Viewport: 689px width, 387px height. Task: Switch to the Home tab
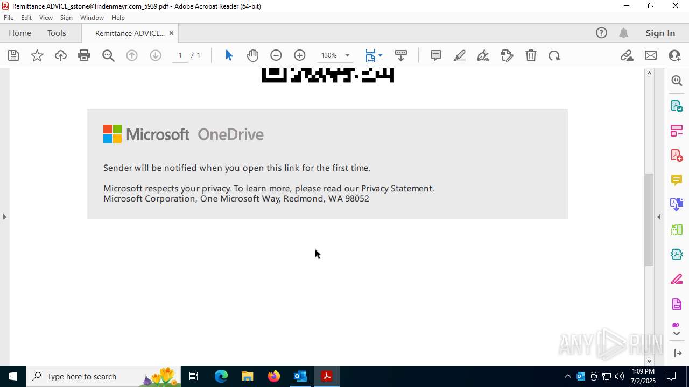coord(20,33)
